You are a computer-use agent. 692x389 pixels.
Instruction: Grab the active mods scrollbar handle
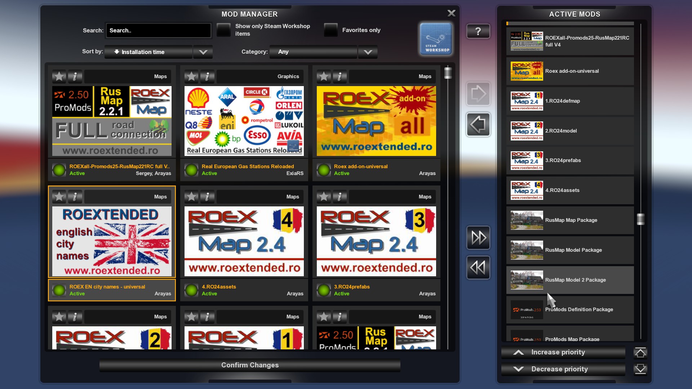(x=640, y=219)
